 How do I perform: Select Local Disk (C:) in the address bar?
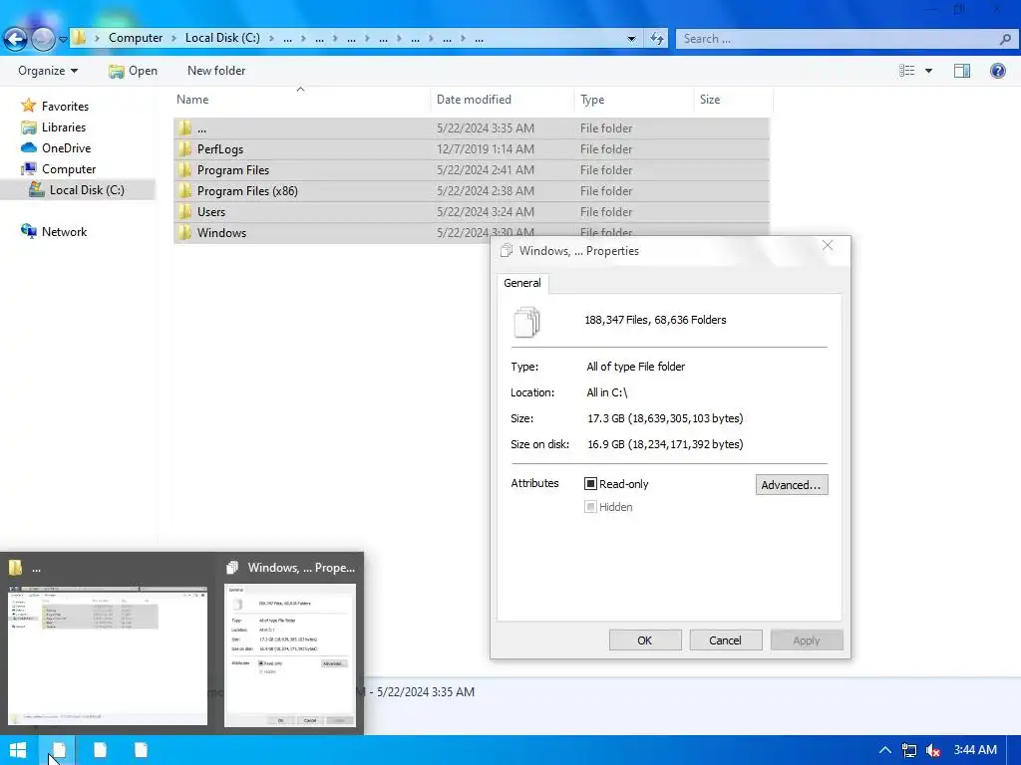(222, 38)
